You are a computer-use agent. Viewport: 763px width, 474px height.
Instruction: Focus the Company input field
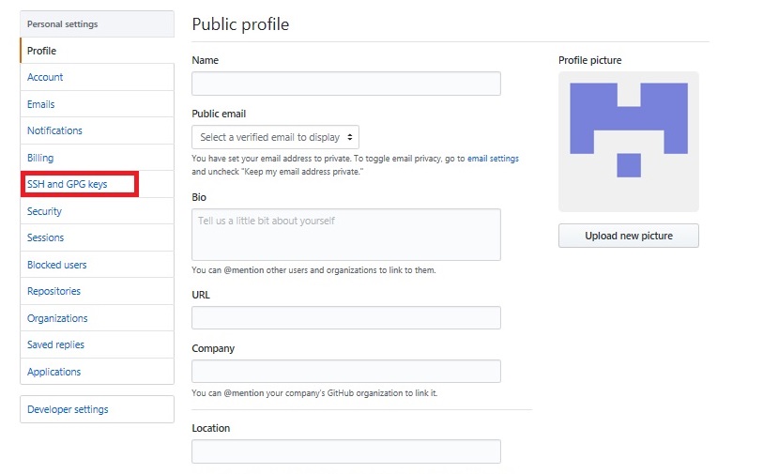(346, 372)
